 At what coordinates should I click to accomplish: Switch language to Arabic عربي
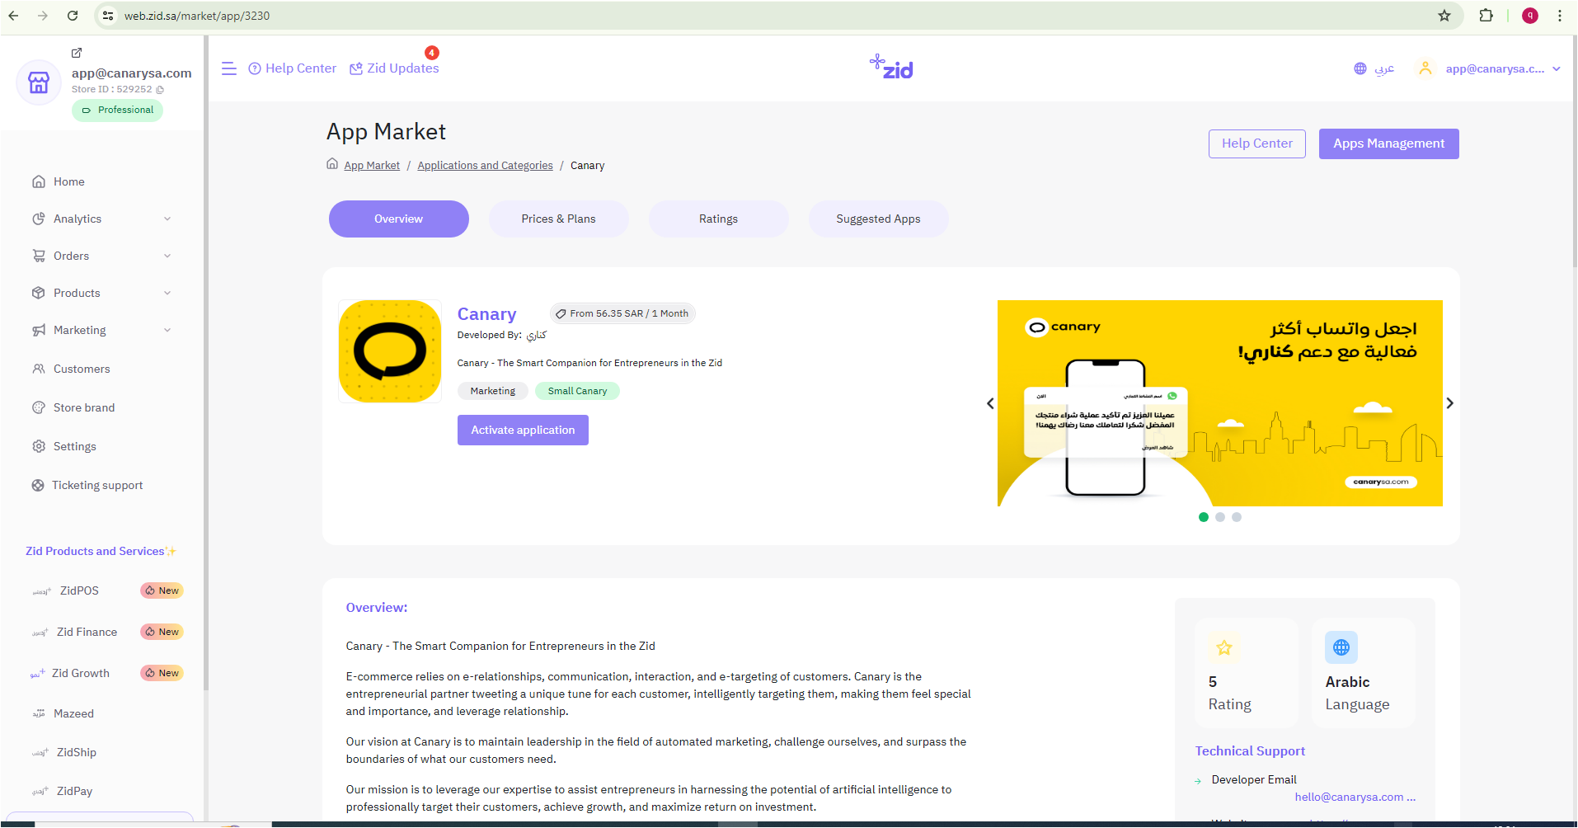[1385, 68]
